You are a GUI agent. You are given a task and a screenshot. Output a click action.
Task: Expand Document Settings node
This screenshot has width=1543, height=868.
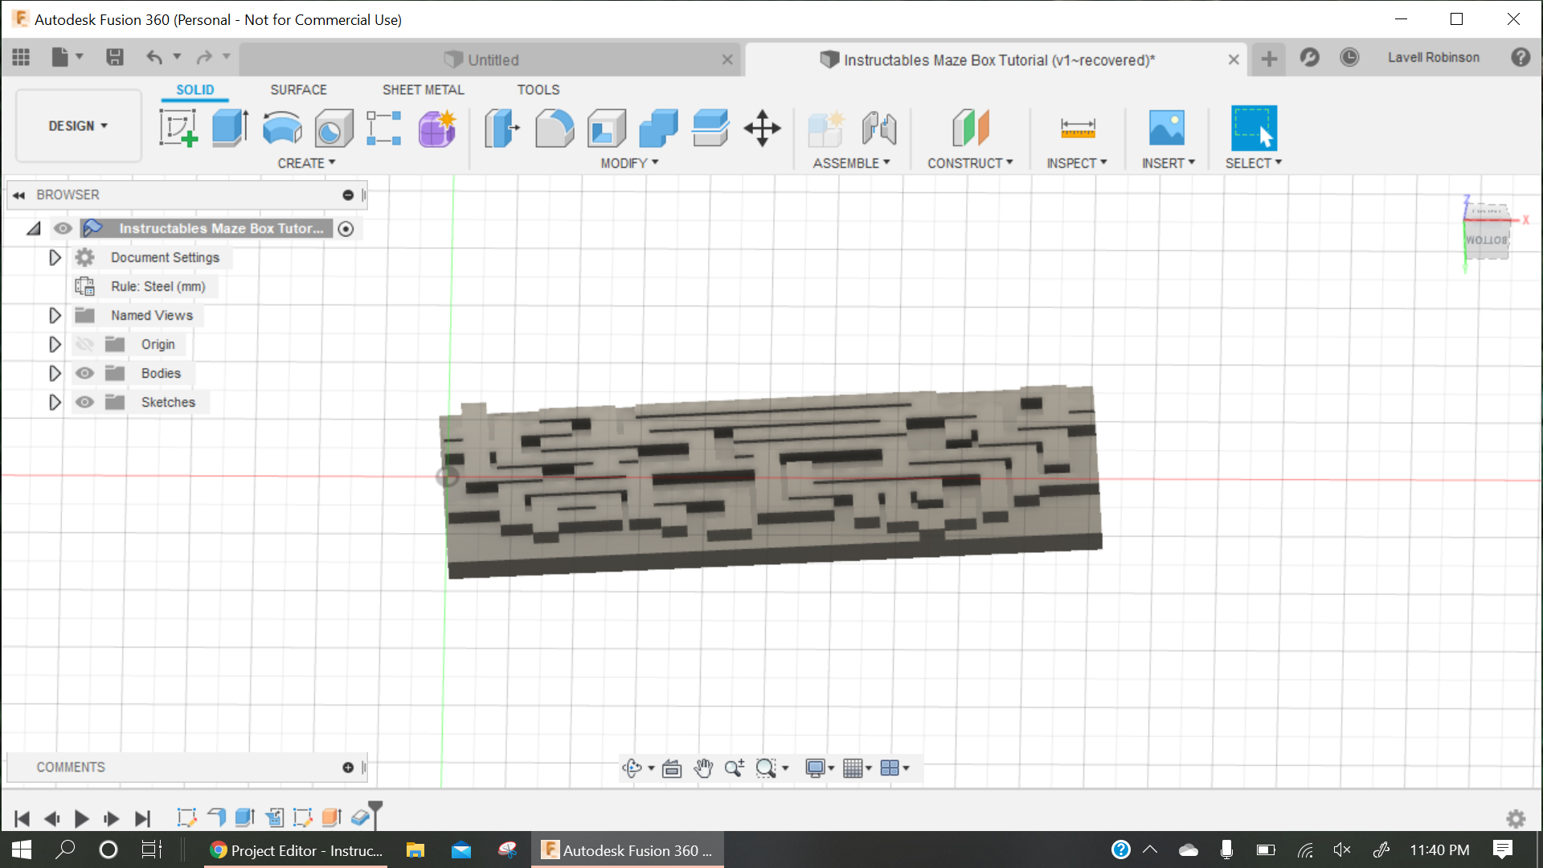coord(55,257)
